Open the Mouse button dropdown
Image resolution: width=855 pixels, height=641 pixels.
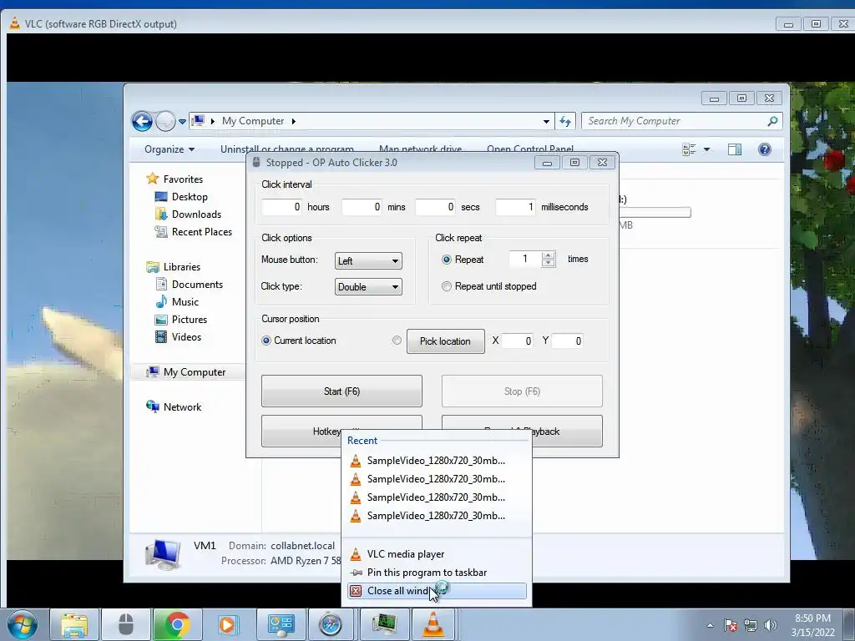[368, 261]
